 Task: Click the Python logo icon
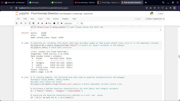(x=152, y=13)
